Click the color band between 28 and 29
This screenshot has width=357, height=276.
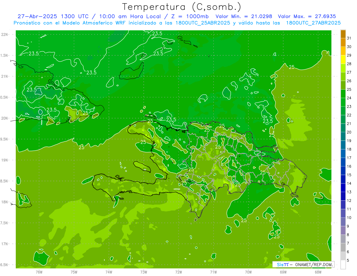click(x=343, y=59)
